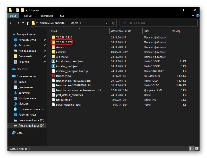Open the Файл tab

13,16
